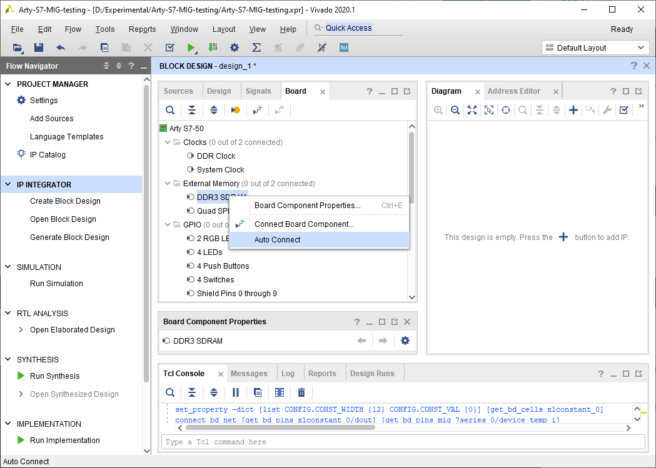The height and width of the screenshot is (468, 656).
Task: Click Zoom Fit in the Diagram toolbar
Action: pos(472,110)
